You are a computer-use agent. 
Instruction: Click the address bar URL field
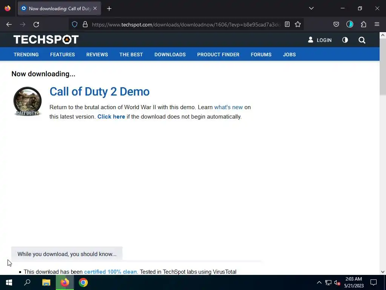pos(186,25)
